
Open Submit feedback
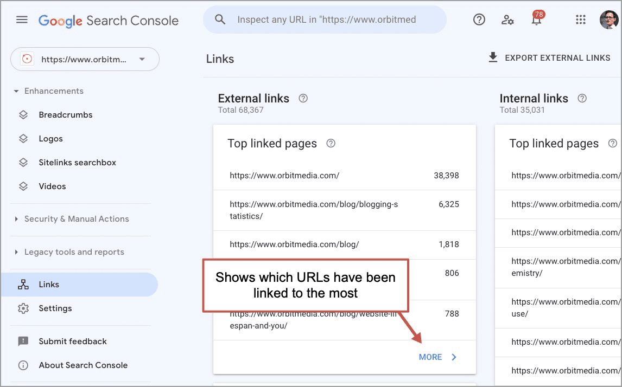[x=73, y=341]
